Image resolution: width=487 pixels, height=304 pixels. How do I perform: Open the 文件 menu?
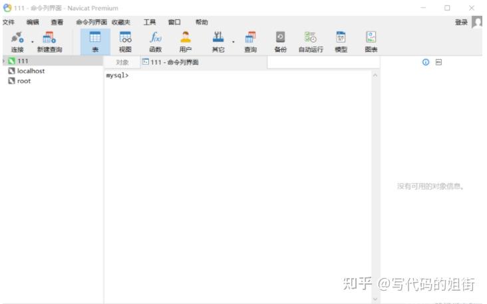coord(9,22)
